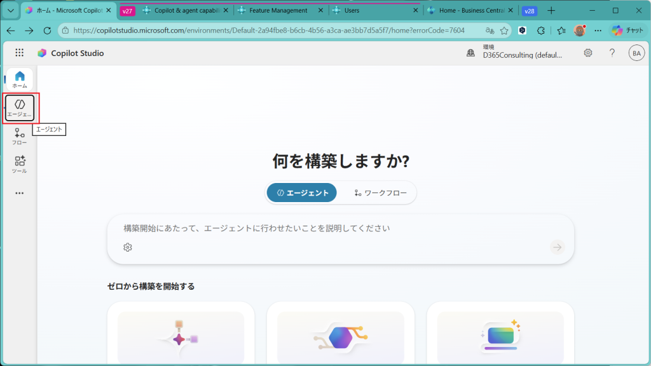Select the エージェント toggle pill

pyautogui.click(x=302, y=193)
